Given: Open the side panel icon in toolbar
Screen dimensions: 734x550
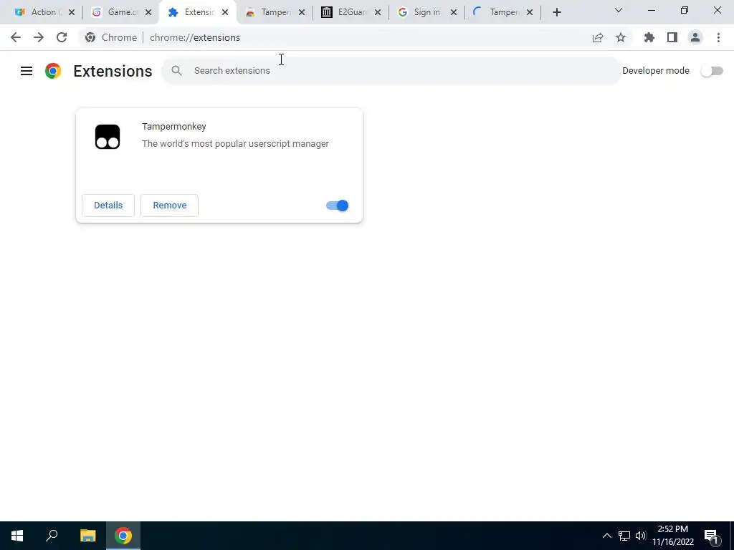Looking at the screenshot, I should click(x=672, y=37).
